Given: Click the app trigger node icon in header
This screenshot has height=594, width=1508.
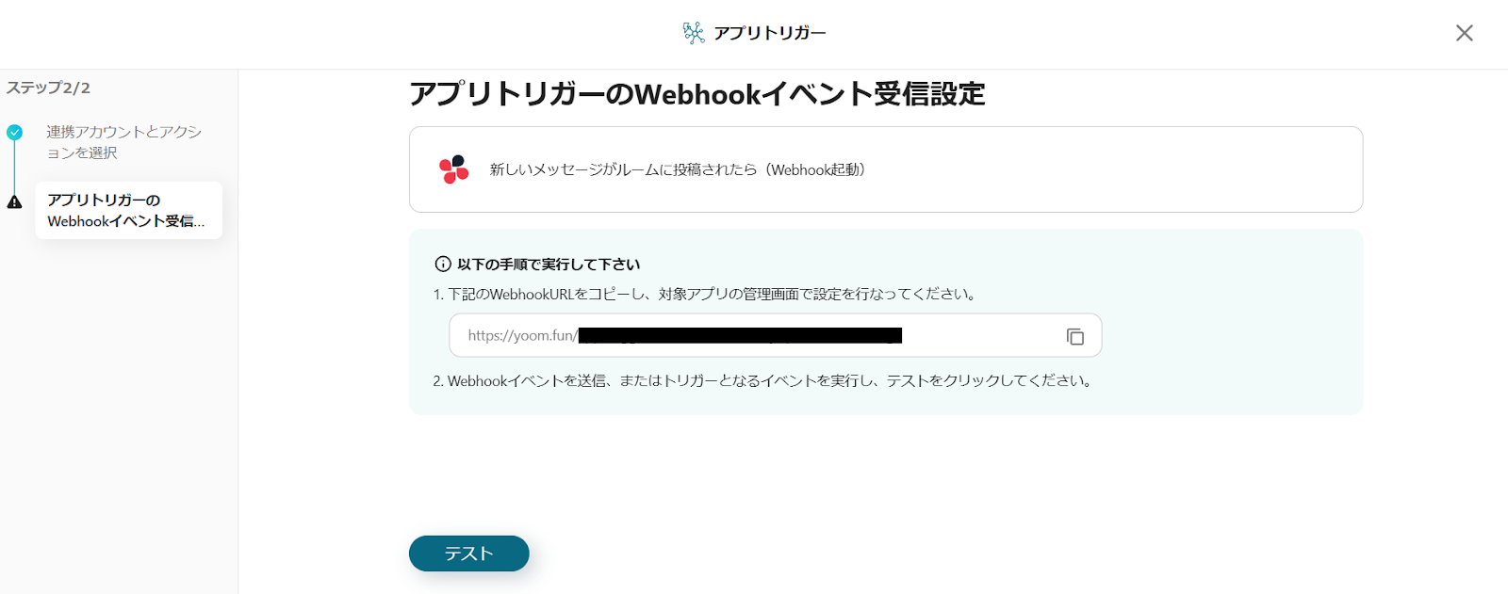Looking at the screenshot, I should coord(694,33).
